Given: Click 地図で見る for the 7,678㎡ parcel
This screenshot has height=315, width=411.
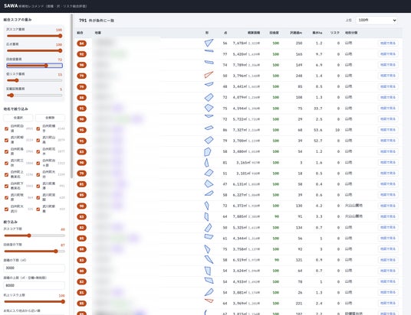Looking at the screenshot, I should [388, 43].
